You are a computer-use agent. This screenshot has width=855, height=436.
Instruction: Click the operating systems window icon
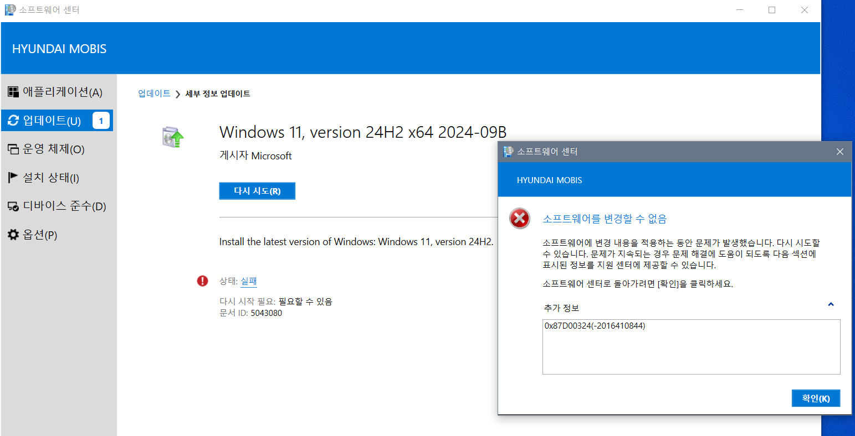click(x=13, y=149)
